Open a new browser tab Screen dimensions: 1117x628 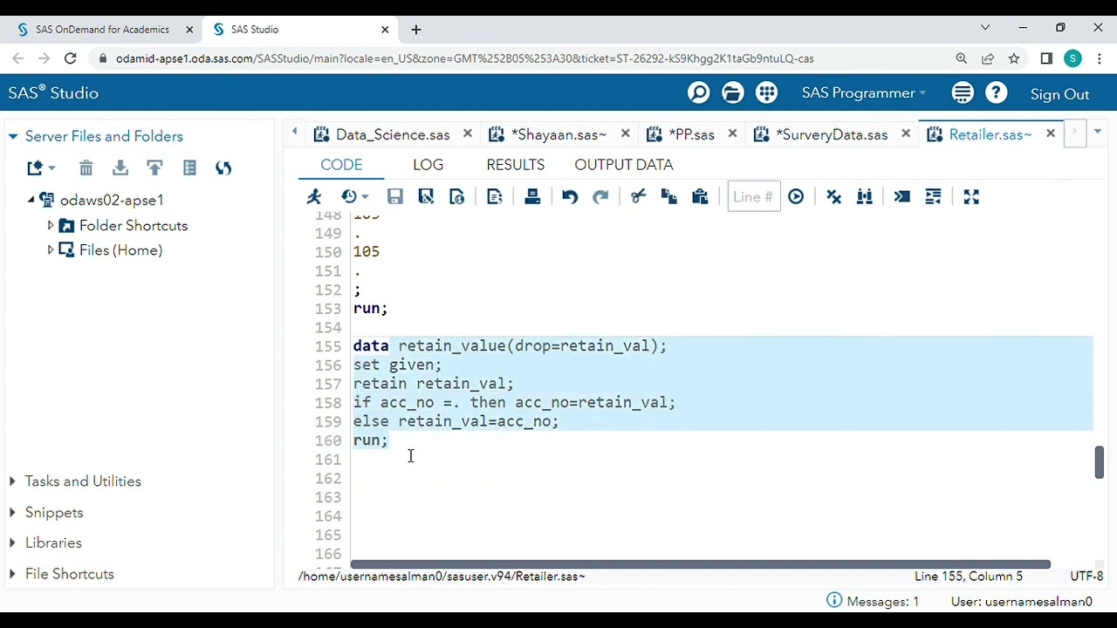pyautogui.click(x=416, y=30)
